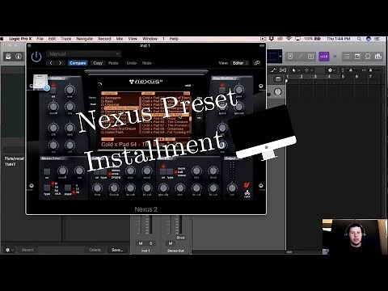Select the Gated Pads preset category
Image resolution: width=388 pixels, height=291 pixels.
tap(114, 133)
